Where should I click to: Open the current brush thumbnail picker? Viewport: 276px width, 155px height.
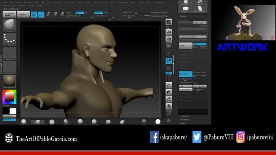click(9, 25)
